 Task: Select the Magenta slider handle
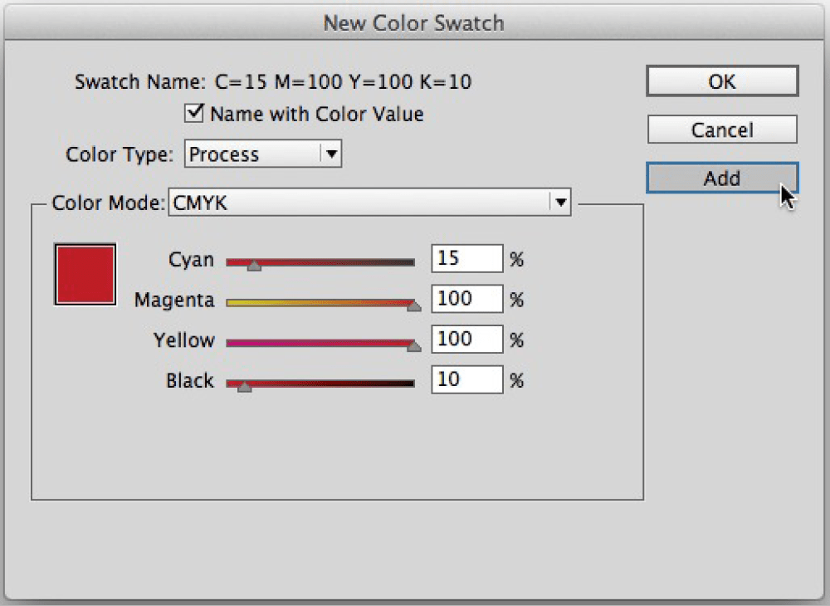point(413,306)
